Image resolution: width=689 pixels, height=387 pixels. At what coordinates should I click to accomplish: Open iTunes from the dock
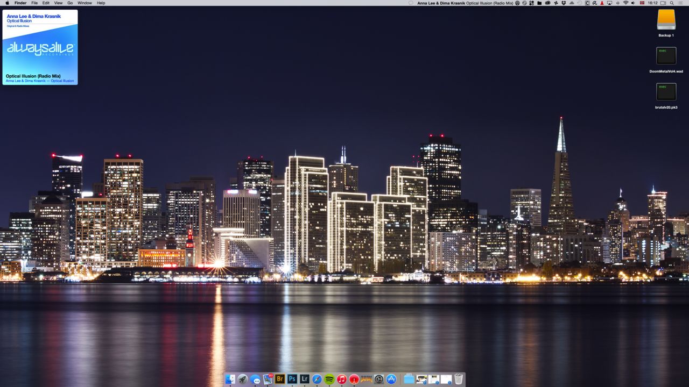click(x=342, y=379)
